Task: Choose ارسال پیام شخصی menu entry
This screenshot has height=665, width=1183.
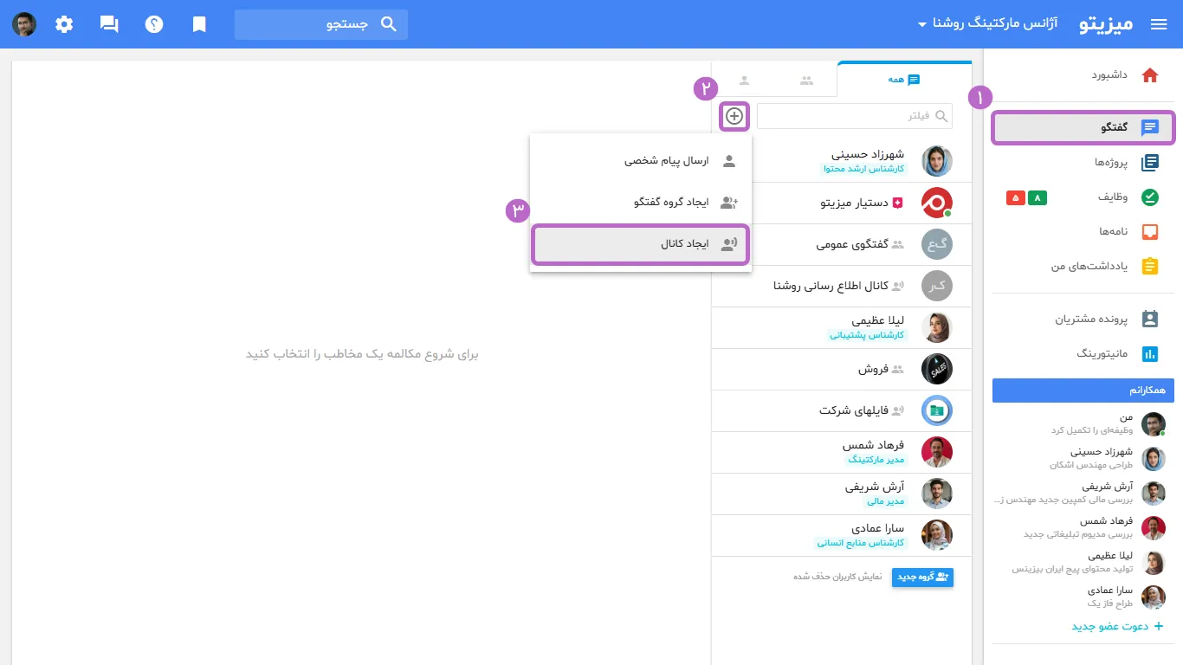Action: (x=641, y=161)
